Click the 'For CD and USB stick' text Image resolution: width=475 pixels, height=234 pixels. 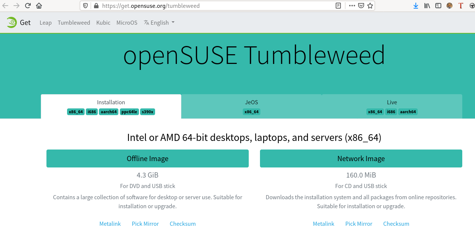(x=361, y=186)
